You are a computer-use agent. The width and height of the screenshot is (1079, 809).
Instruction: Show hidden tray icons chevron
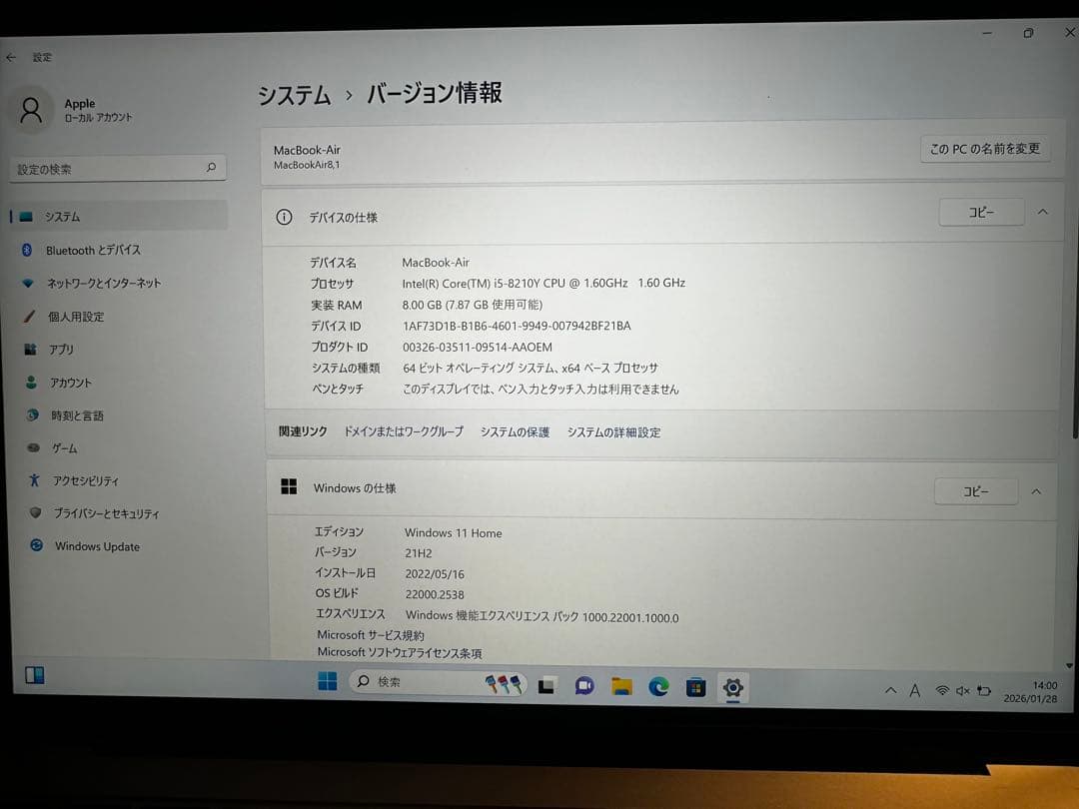pyautogui.click(x=891, y=690)
